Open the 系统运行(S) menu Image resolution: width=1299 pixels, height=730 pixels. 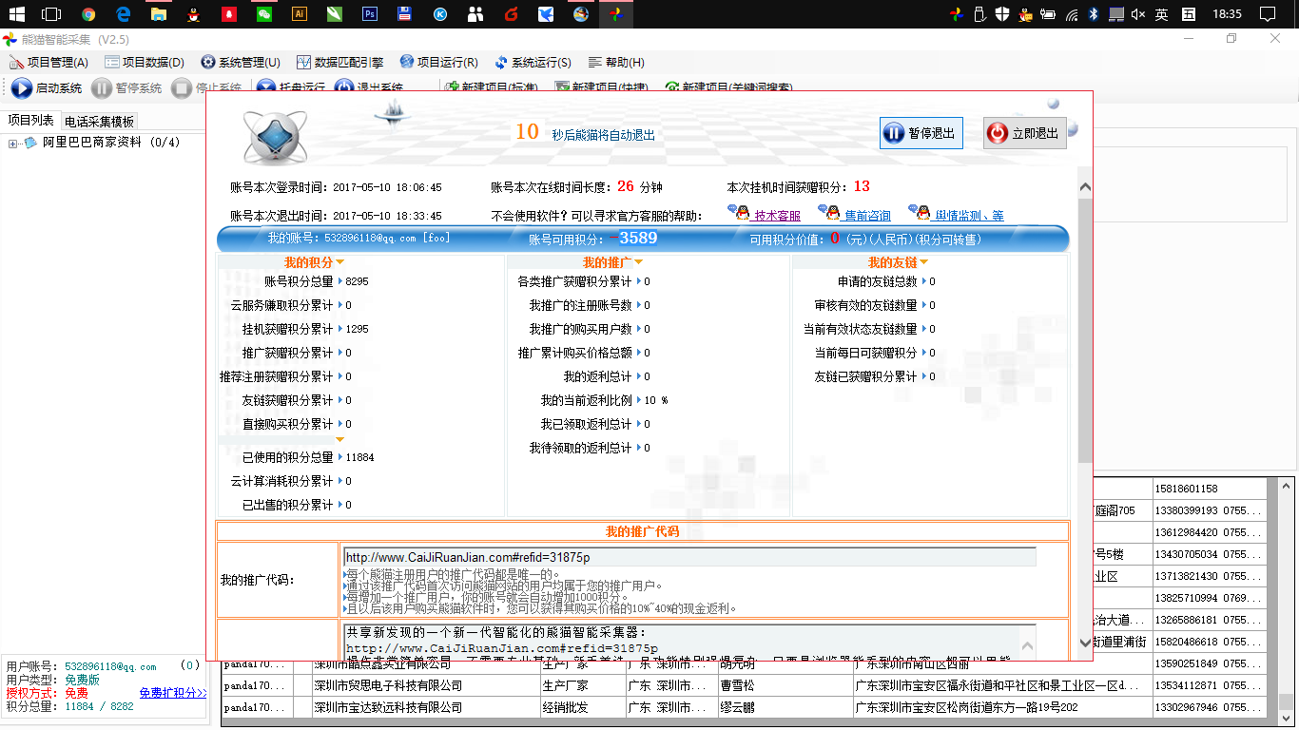533,63
